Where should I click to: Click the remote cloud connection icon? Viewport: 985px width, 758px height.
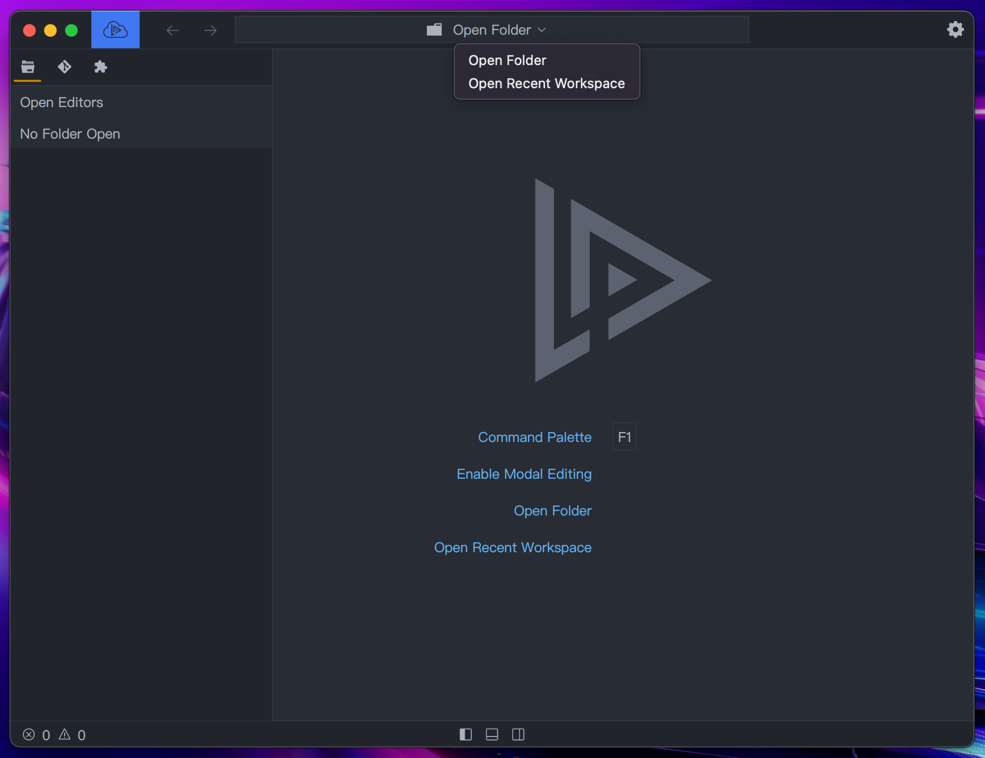pos(115,30)
